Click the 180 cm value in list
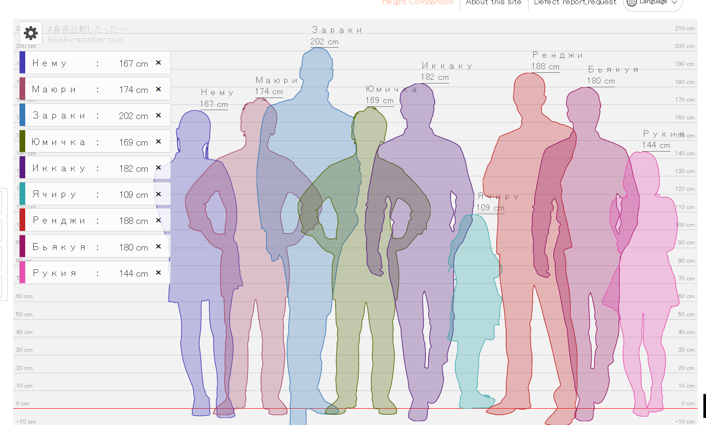Screen dimensions: 706x425 click(134, 247)
